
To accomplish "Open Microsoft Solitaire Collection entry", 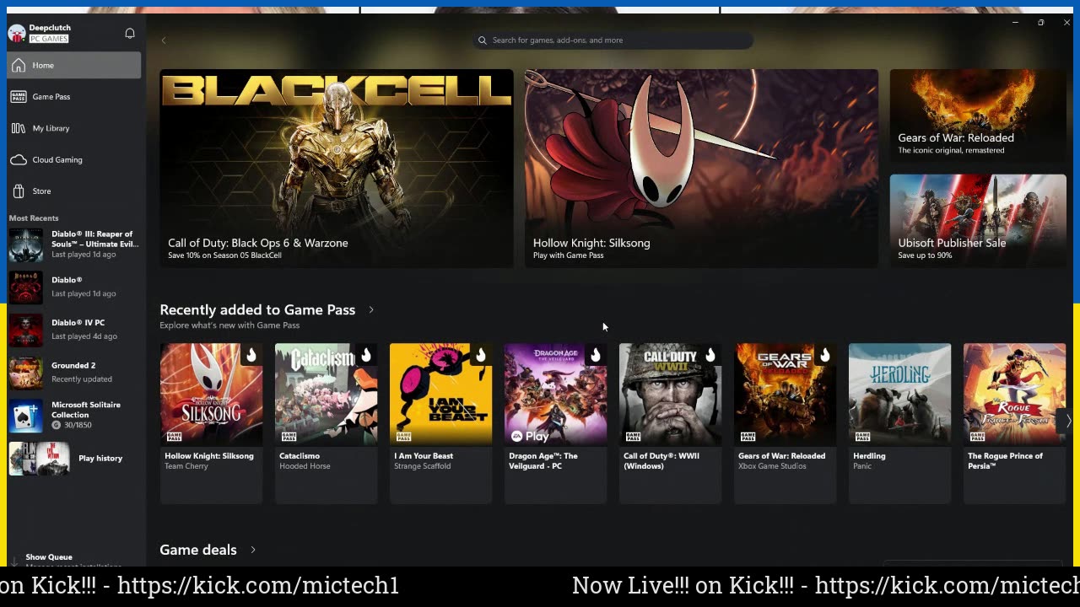I will pos(74,415).
